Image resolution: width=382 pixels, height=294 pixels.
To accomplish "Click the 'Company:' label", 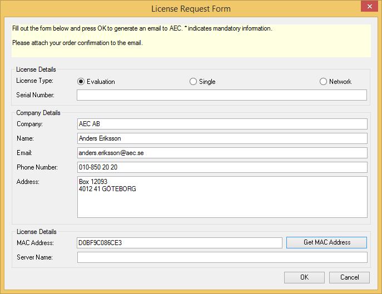I will 29,124.
